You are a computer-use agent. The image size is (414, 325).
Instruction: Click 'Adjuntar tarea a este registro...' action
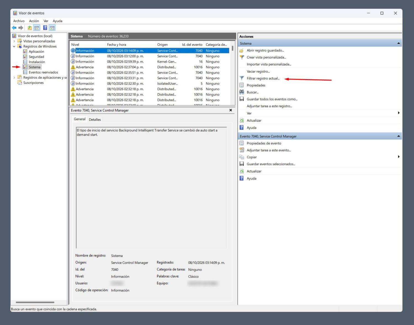[269, 106]
